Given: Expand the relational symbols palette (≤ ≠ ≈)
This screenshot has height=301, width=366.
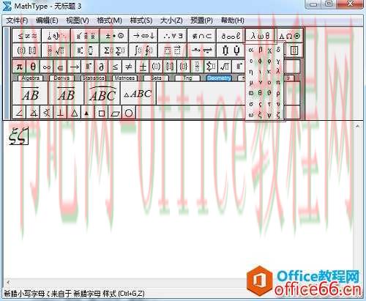Looking at the screenshot, I should tap(26, 36).
